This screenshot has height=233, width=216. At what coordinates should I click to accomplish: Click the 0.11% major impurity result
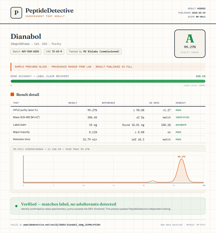point(93,132)
